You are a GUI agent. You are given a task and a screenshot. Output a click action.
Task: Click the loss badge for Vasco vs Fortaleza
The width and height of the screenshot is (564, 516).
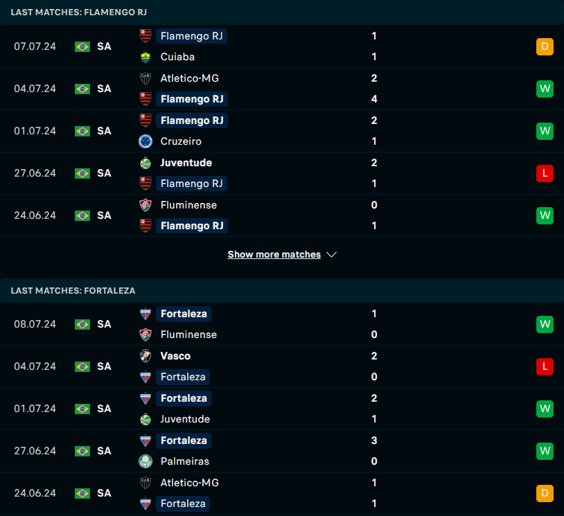[545, 366]
